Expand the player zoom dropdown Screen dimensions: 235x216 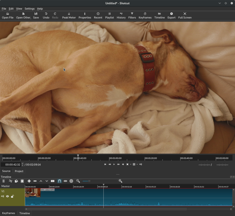coord(130,165)
